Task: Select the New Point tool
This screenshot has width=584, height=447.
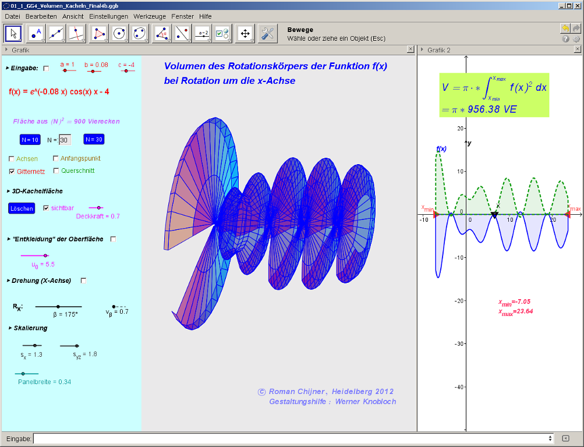Action: pos(36,34)
